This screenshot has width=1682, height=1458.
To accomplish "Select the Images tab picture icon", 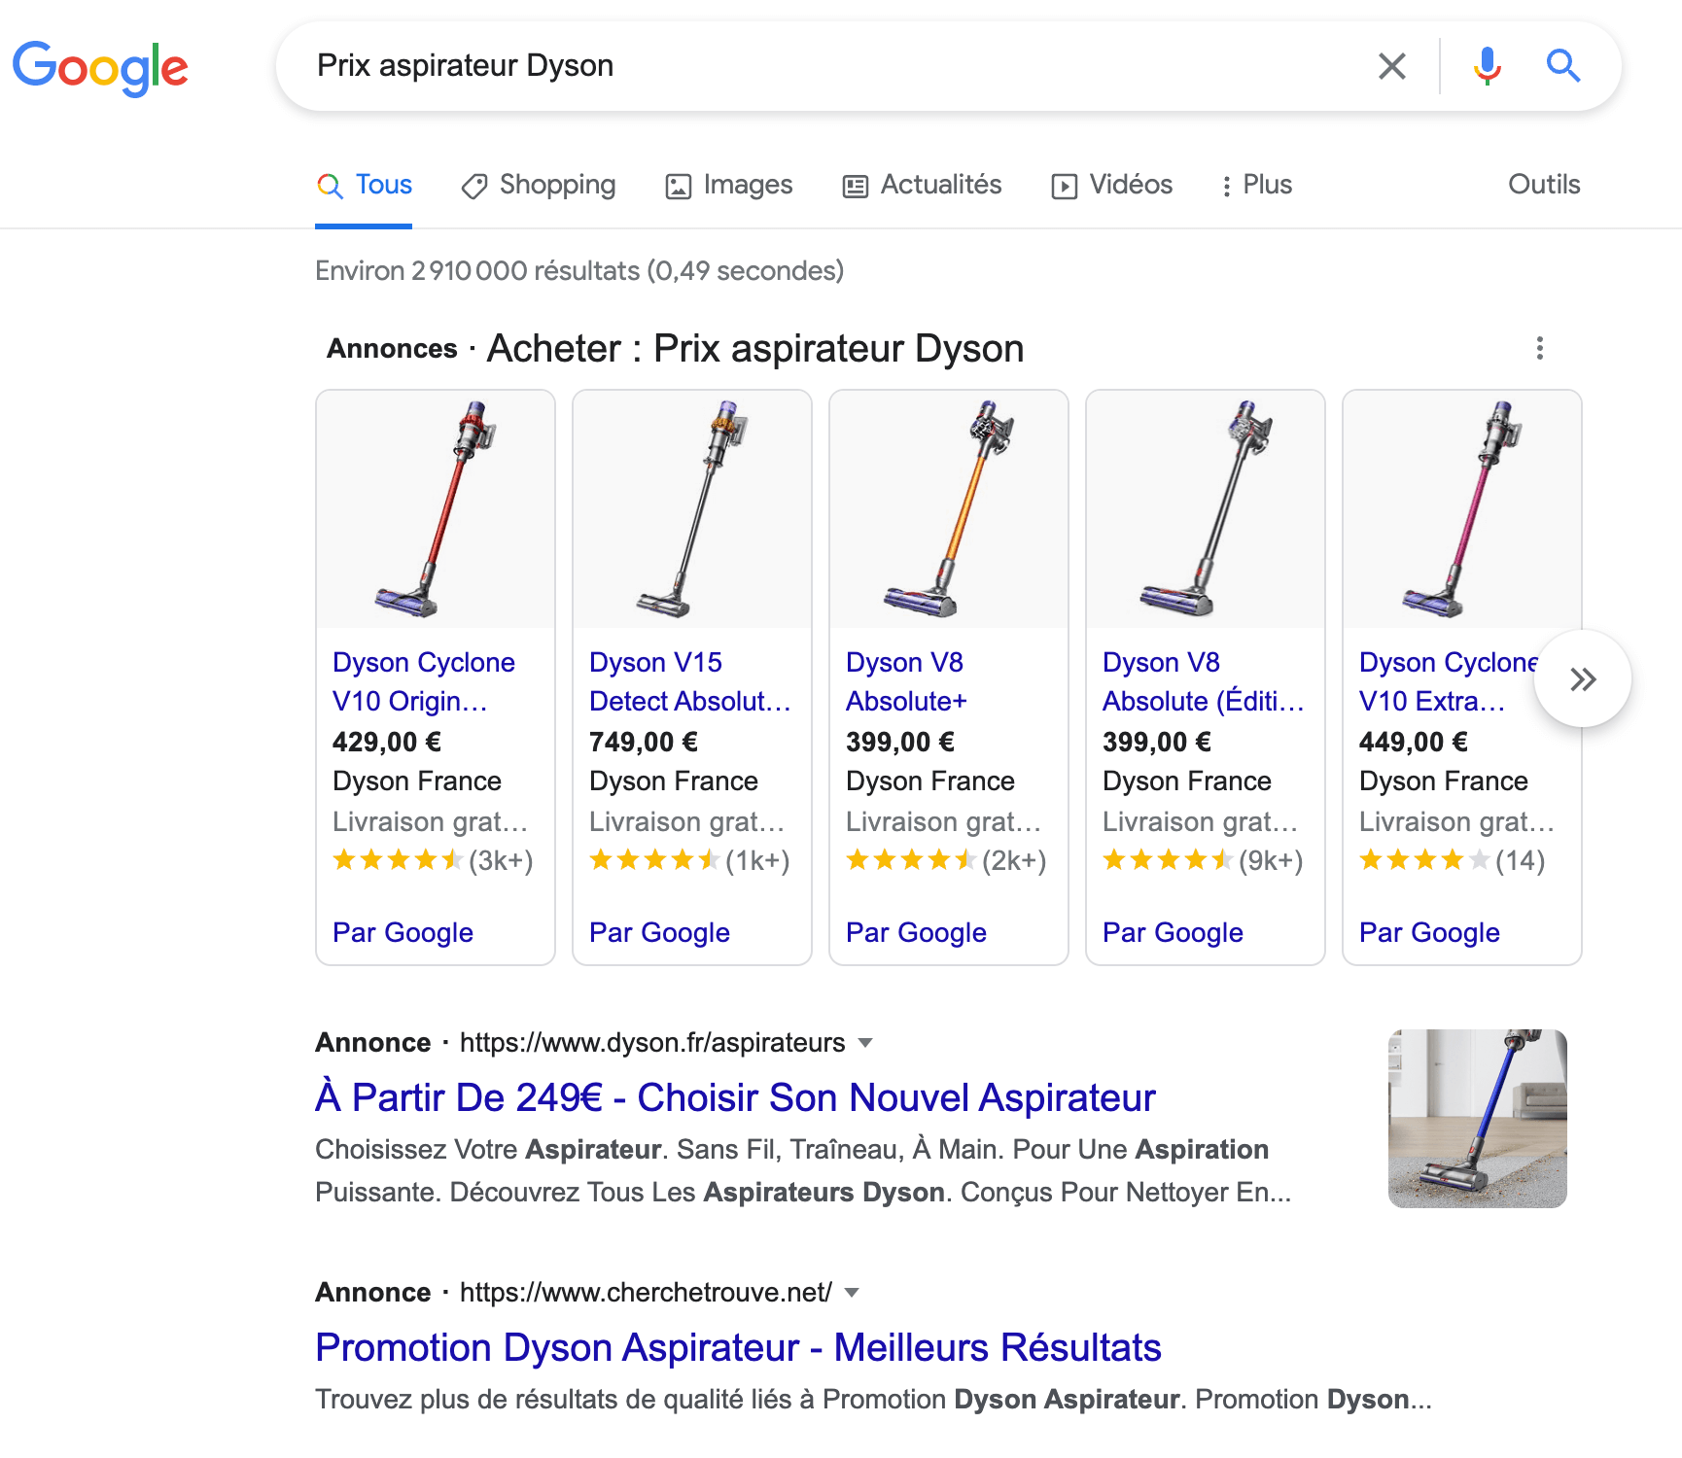I will [679, 185].
